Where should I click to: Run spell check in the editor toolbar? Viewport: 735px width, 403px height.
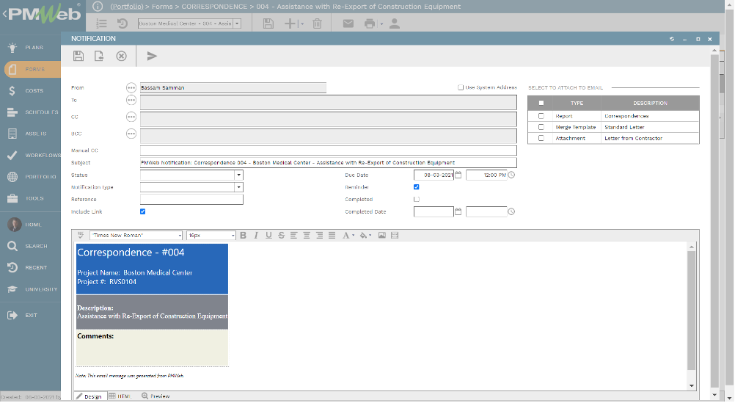pyautogui.click(x=81, y=235)
